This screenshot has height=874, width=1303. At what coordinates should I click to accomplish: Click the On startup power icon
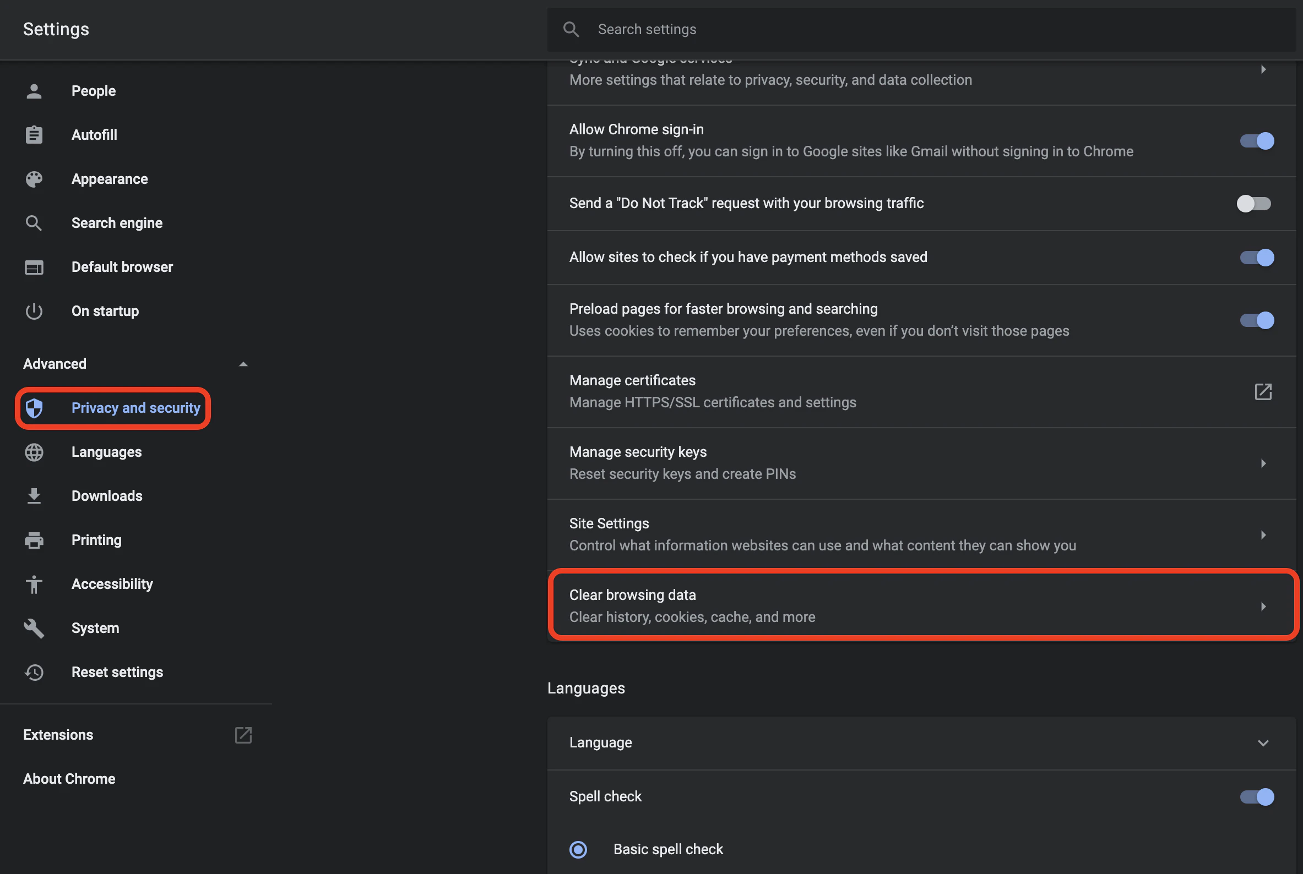pos(34,311)
